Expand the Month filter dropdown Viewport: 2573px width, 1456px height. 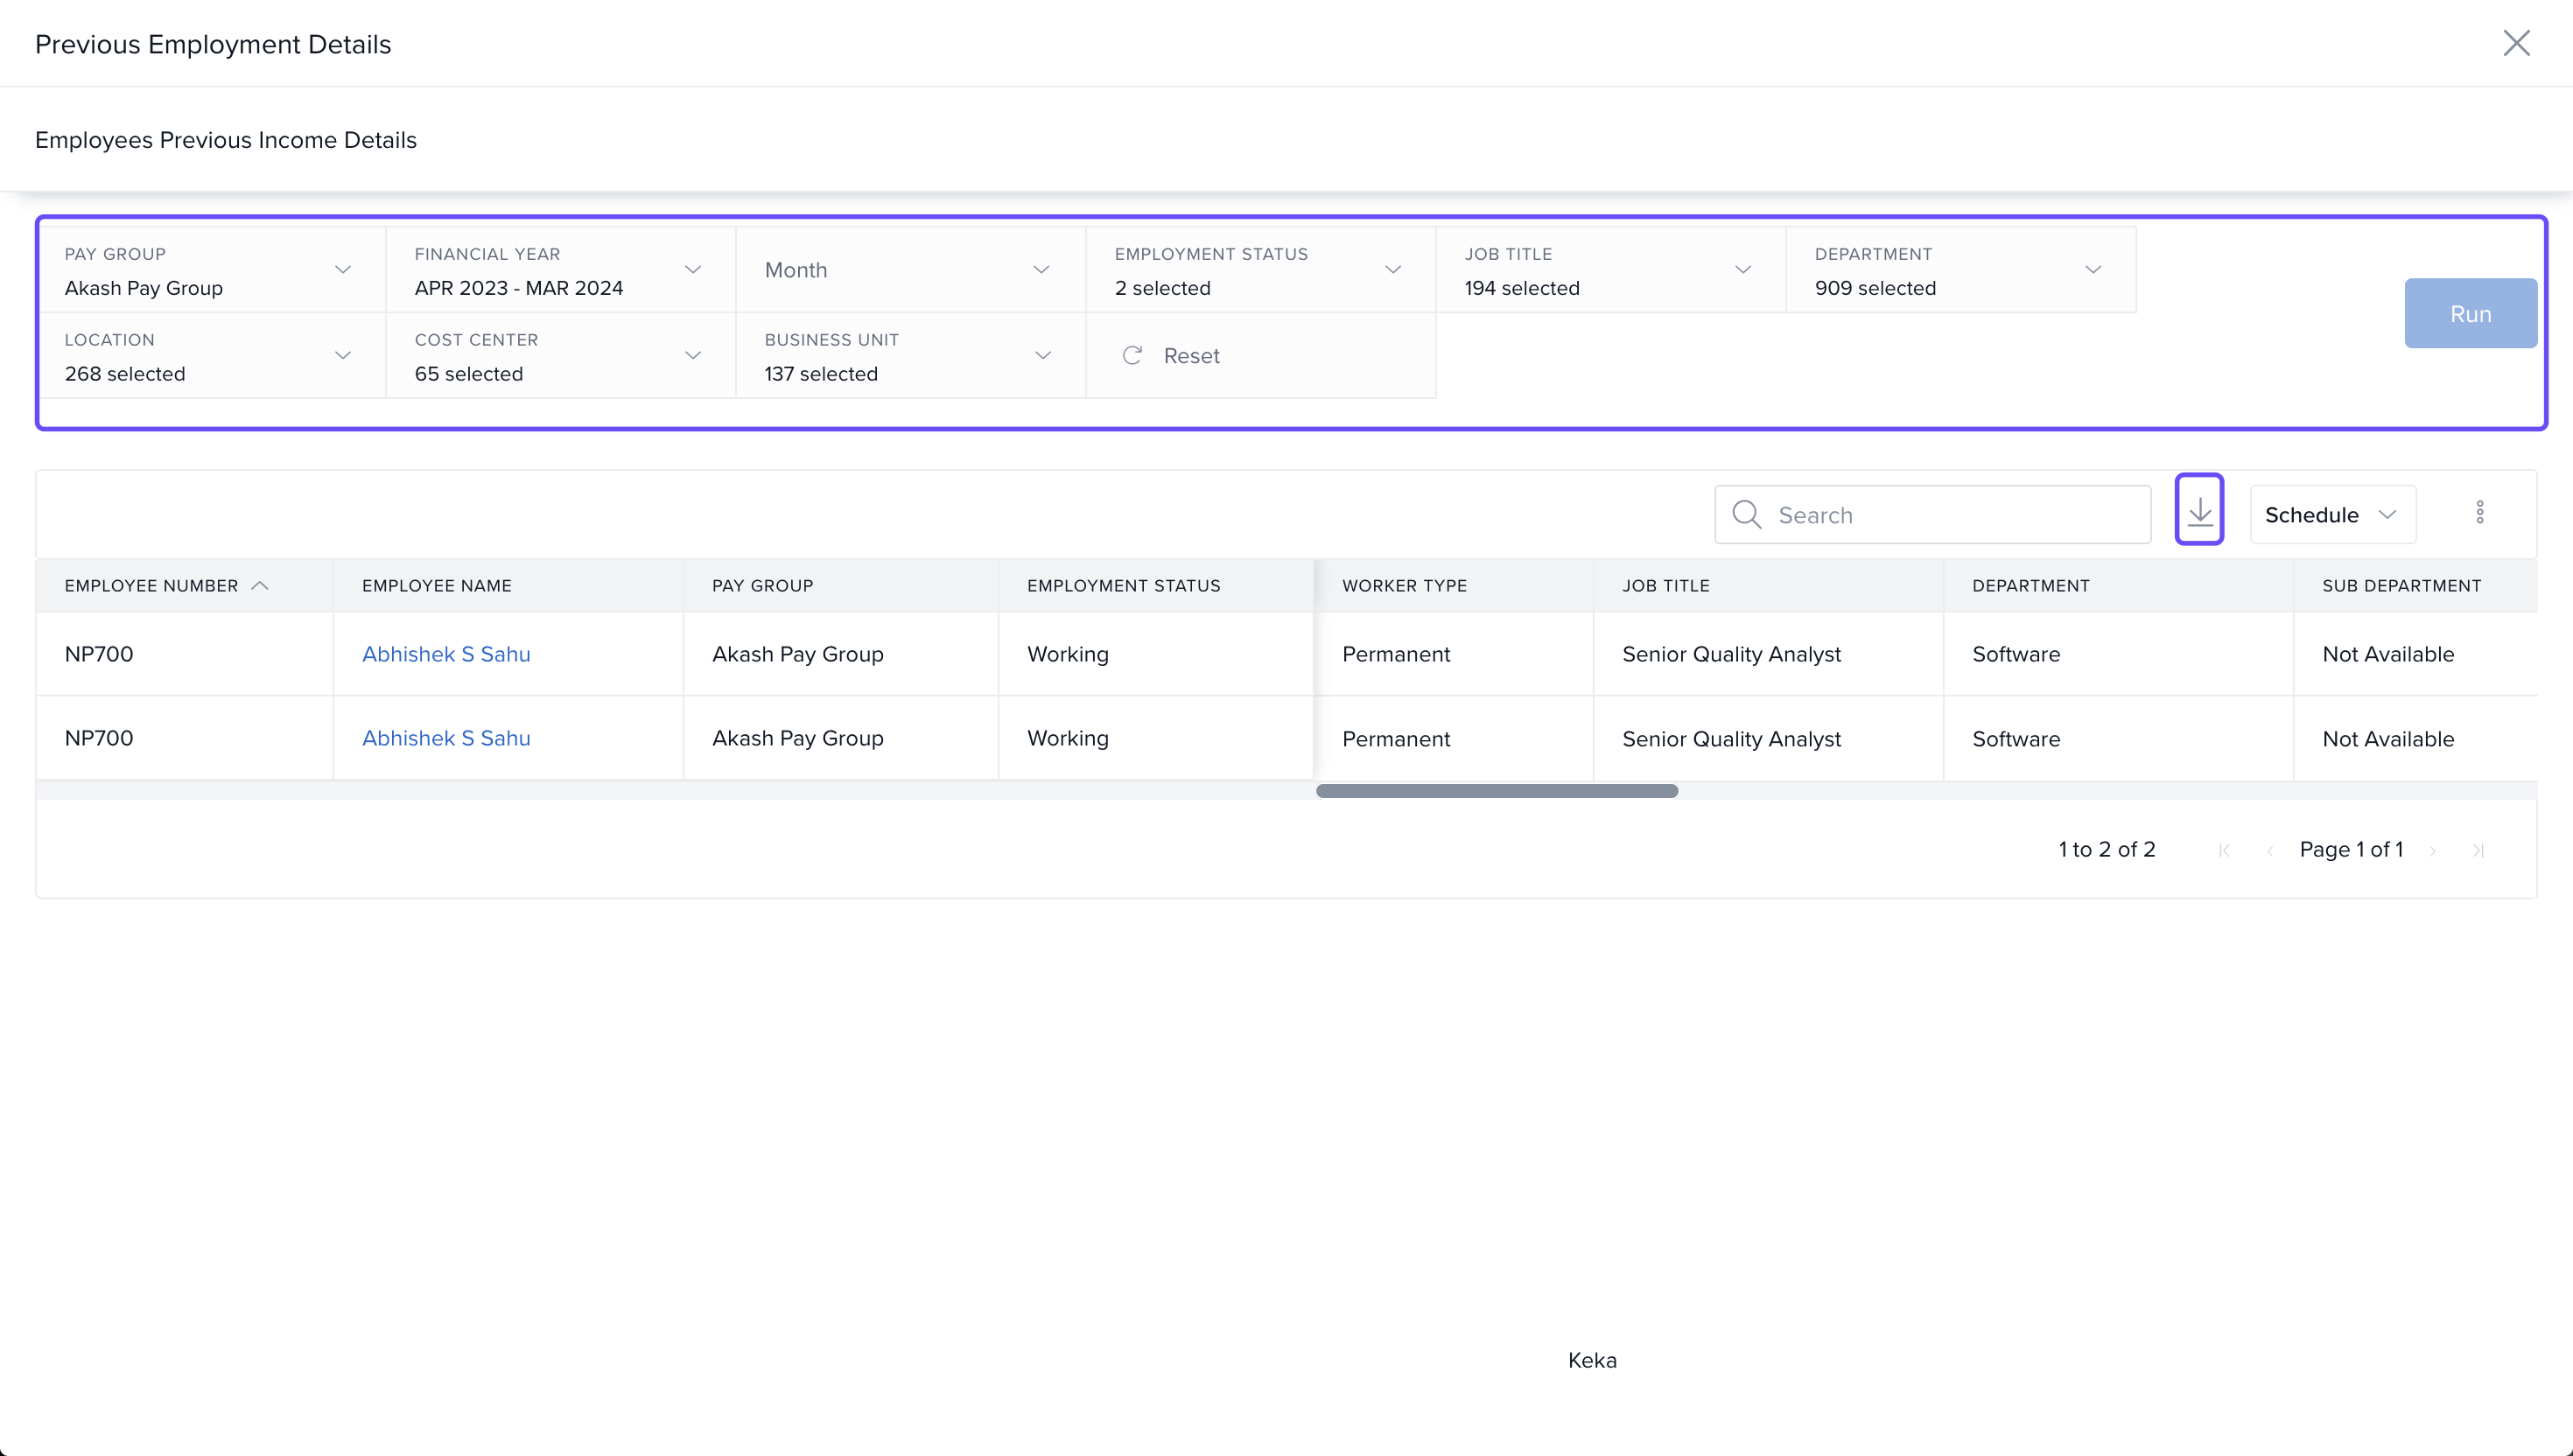click(x=1041, y=270)
